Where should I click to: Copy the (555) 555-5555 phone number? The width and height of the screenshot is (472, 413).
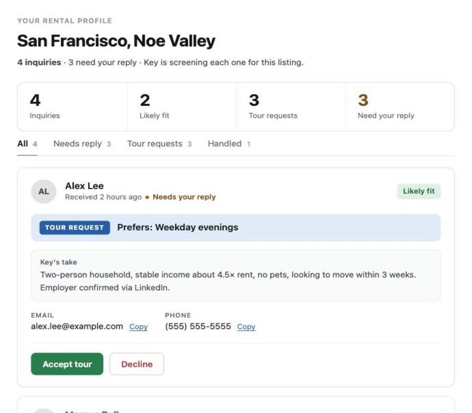click(x=246, y=327)
